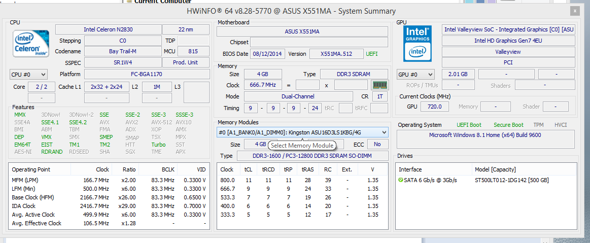
Task: Click the TPM indicator
Action: (538, 125)
